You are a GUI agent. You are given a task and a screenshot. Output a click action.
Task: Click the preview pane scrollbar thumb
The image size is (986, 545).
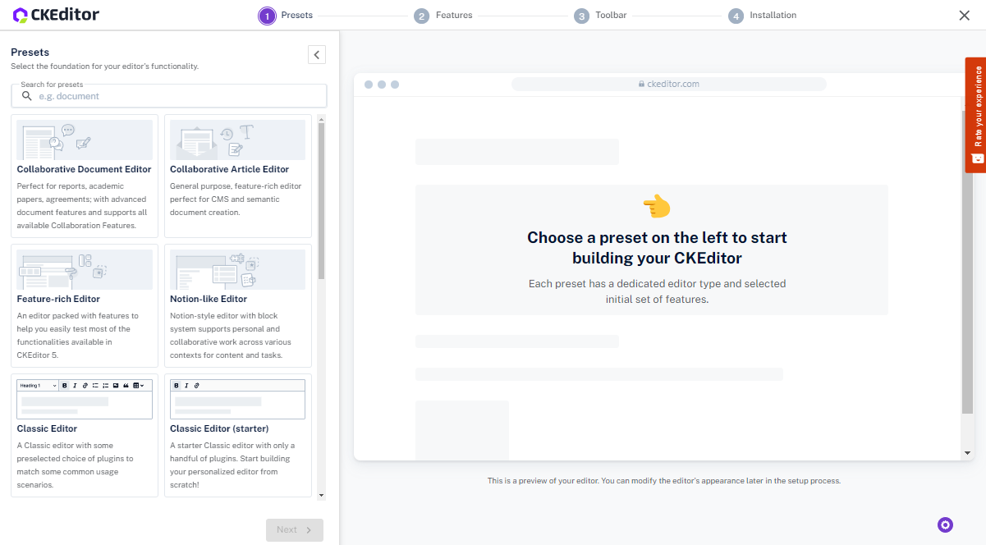pos(967,261)
